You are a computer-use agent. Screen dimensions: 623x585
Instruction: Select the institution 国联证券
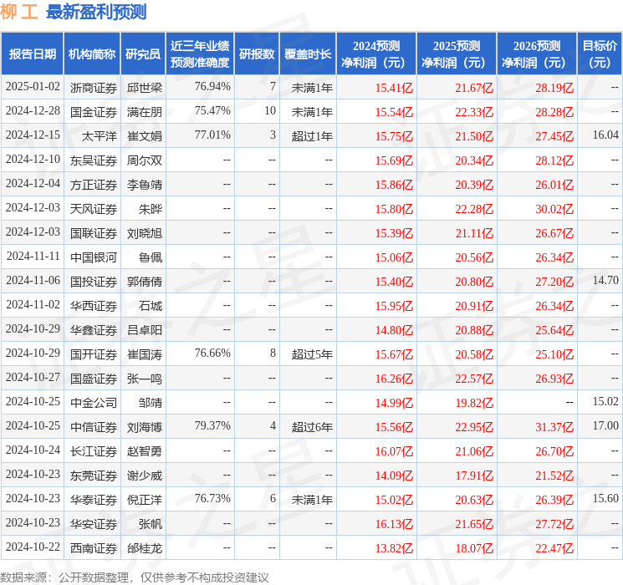coord(94,232)
